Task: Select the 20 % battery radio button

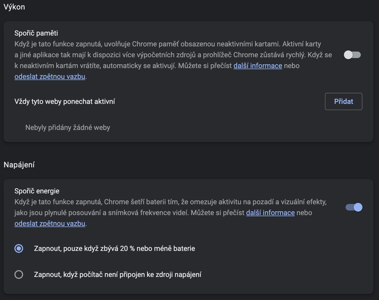Action: coord(19,248)
